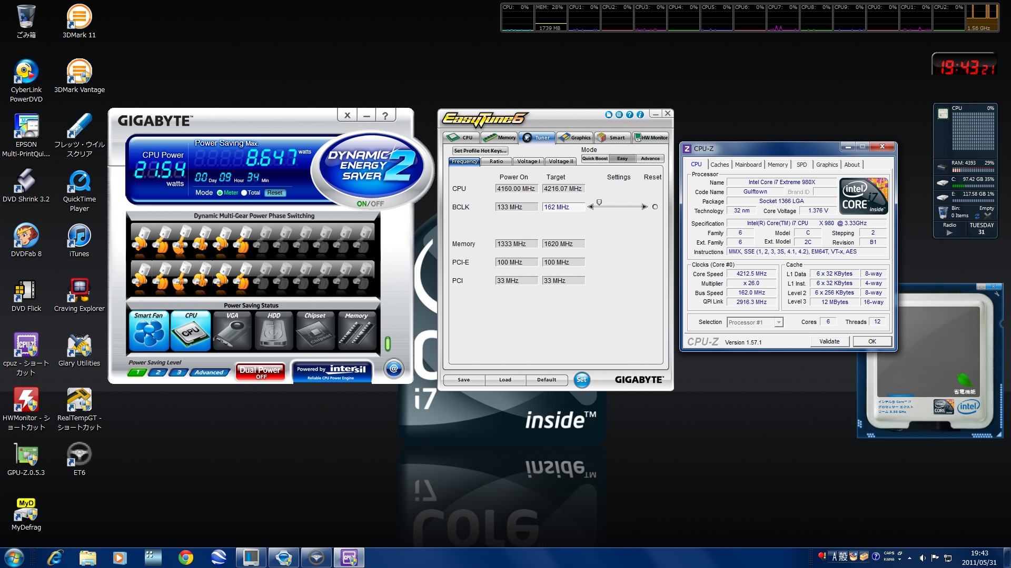The image size is (1011, 568).
Task: Select the iTunes desktop icon
Action: tap(79, 241)
